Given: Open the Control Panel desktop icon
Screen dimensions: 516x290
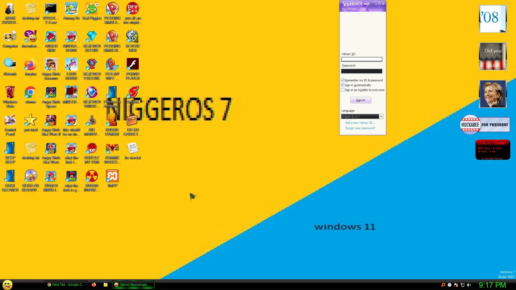Looking at the screenshot, I should (10, 121).
